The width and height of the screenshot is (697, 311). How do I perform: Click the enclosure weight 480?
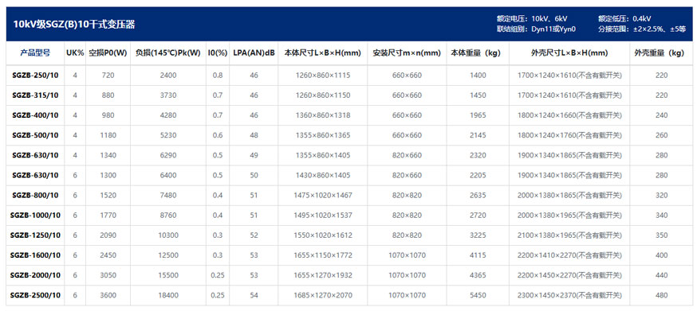pyautogui.click(x=661, y=295)
